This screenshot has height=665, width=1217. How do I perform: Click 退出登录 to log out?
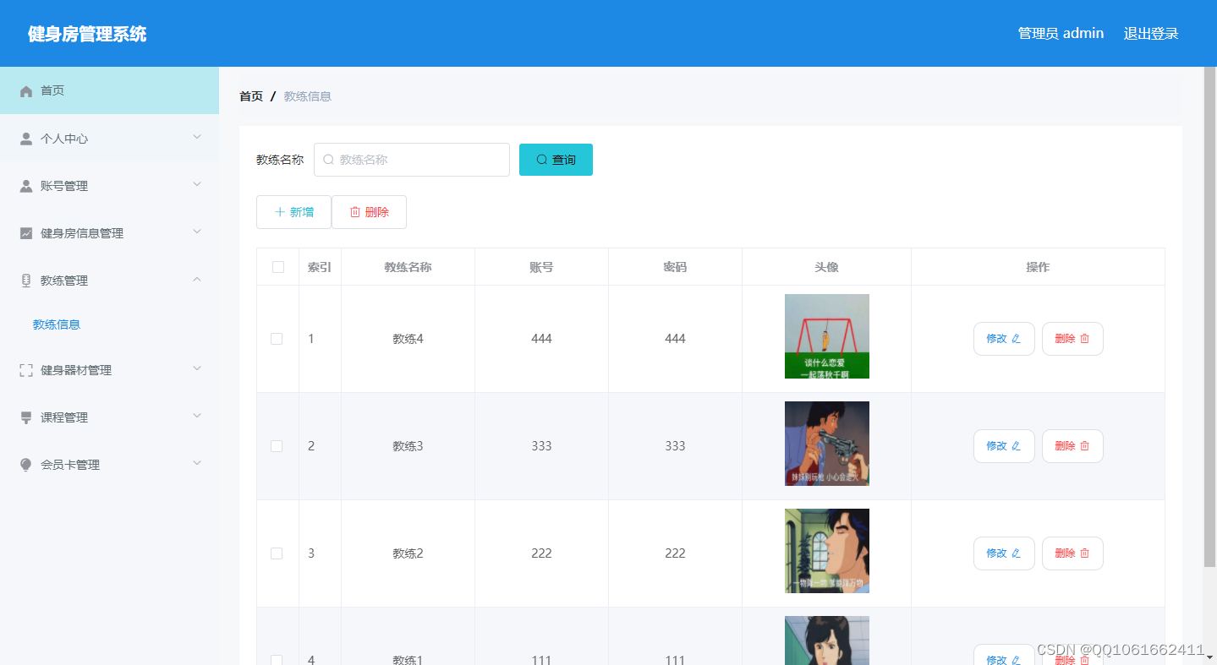coord(1150,33)
